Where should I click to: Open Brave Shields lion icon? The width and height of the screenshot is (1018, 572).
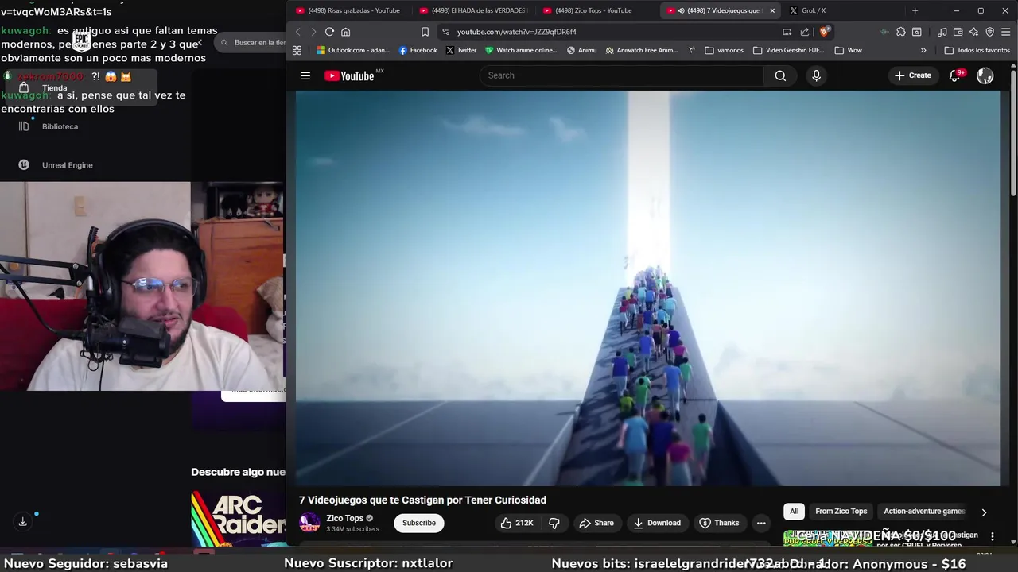825,32
